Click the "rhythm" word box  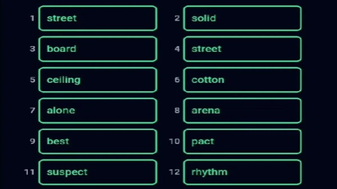(x=242, y=172)
